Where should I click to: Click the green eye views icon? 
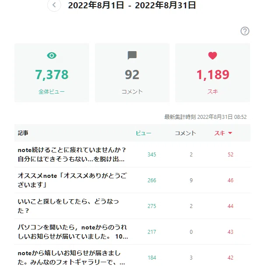click(52, 55)
